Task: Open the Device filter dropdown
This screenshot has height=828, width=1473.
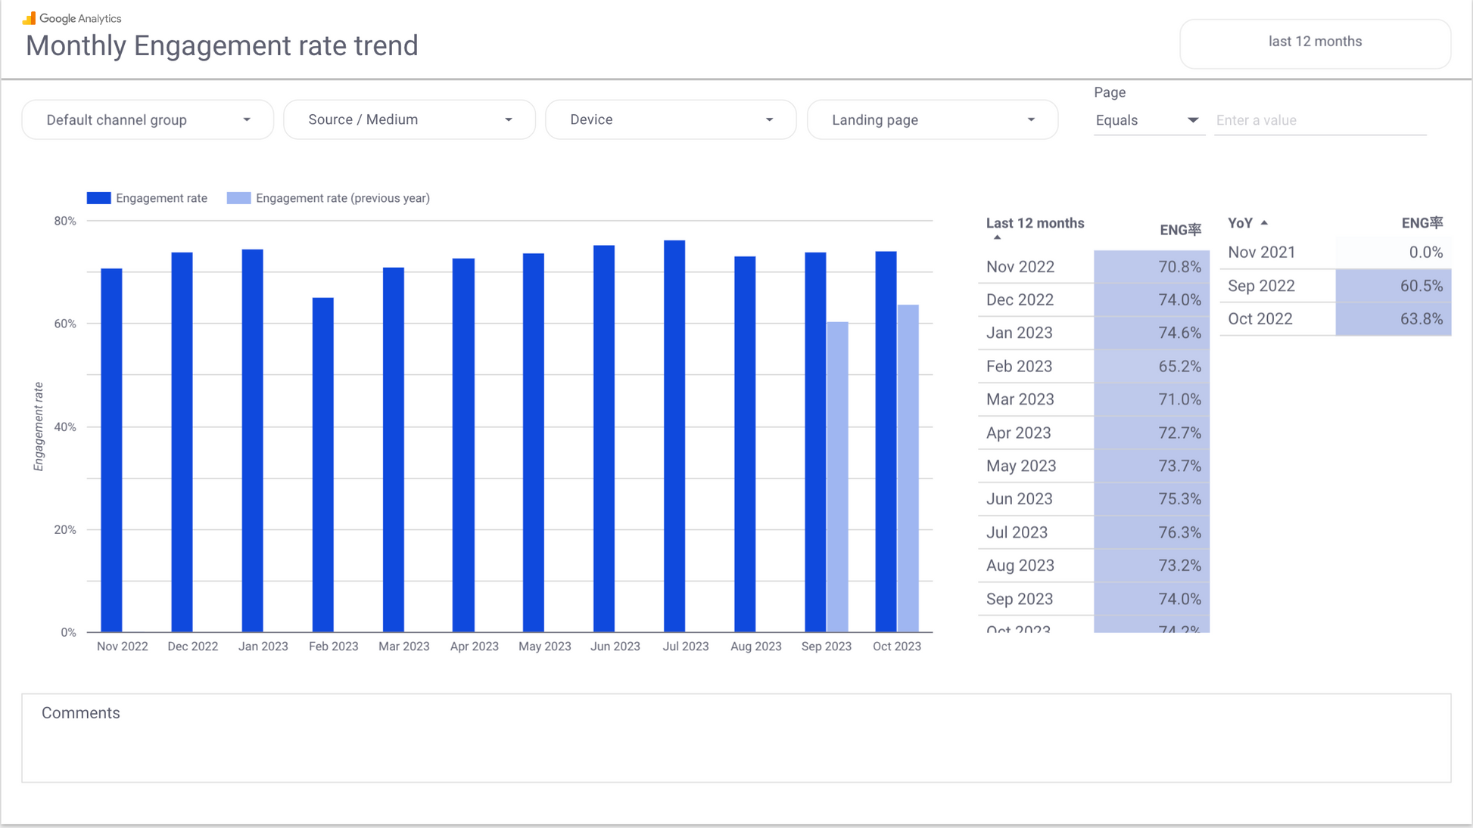Action: click(x=671, y=120)
